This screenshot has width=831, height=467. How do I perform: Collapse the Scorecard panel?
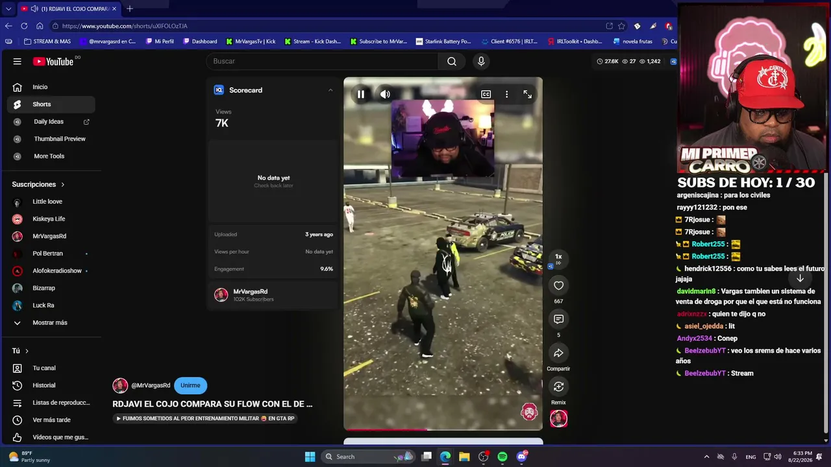pyautogui.click(x=330, y=90)
